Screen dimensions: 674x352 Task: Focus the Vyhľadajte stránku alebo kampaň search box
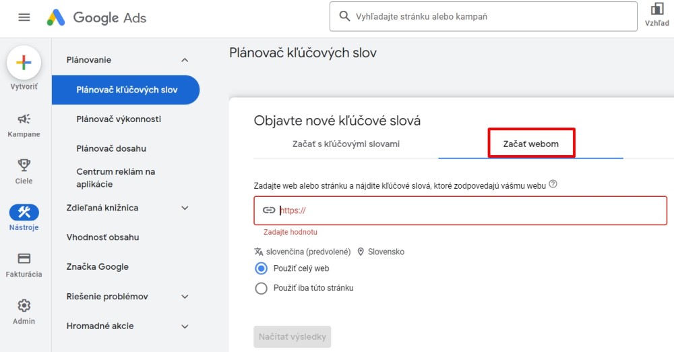pos(483,16)
